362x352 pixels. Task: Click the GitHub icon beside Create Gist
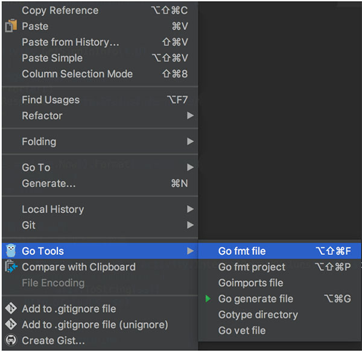[10, 341]
